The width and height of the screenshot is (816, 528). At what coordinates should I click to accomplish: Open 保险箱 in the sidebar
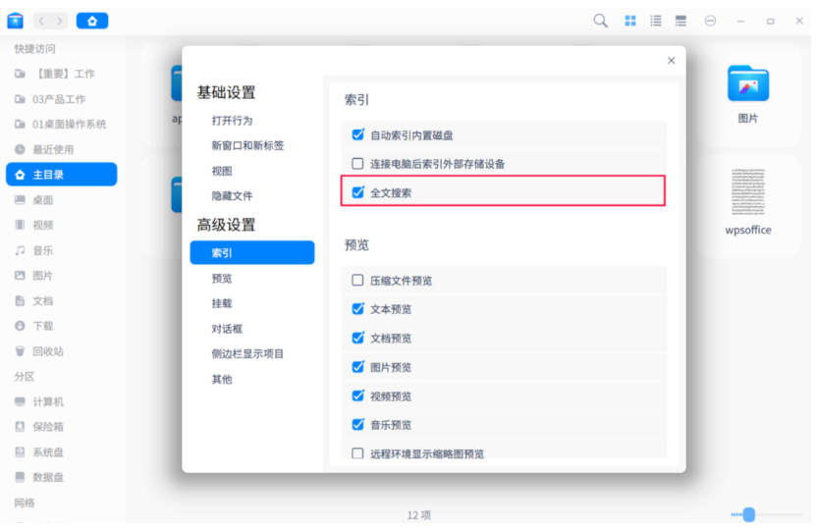click(62, 427)
